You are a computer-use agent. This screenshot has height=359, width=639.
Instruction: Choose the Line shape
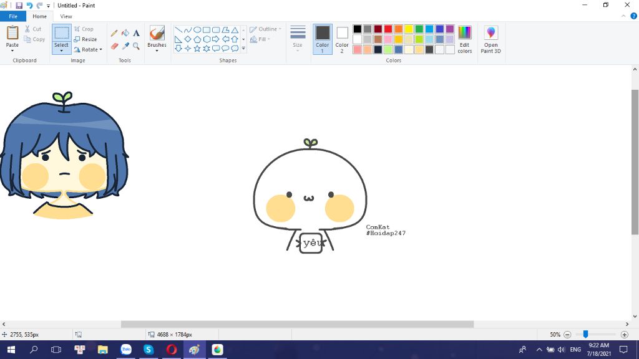(x=178, y=30)
